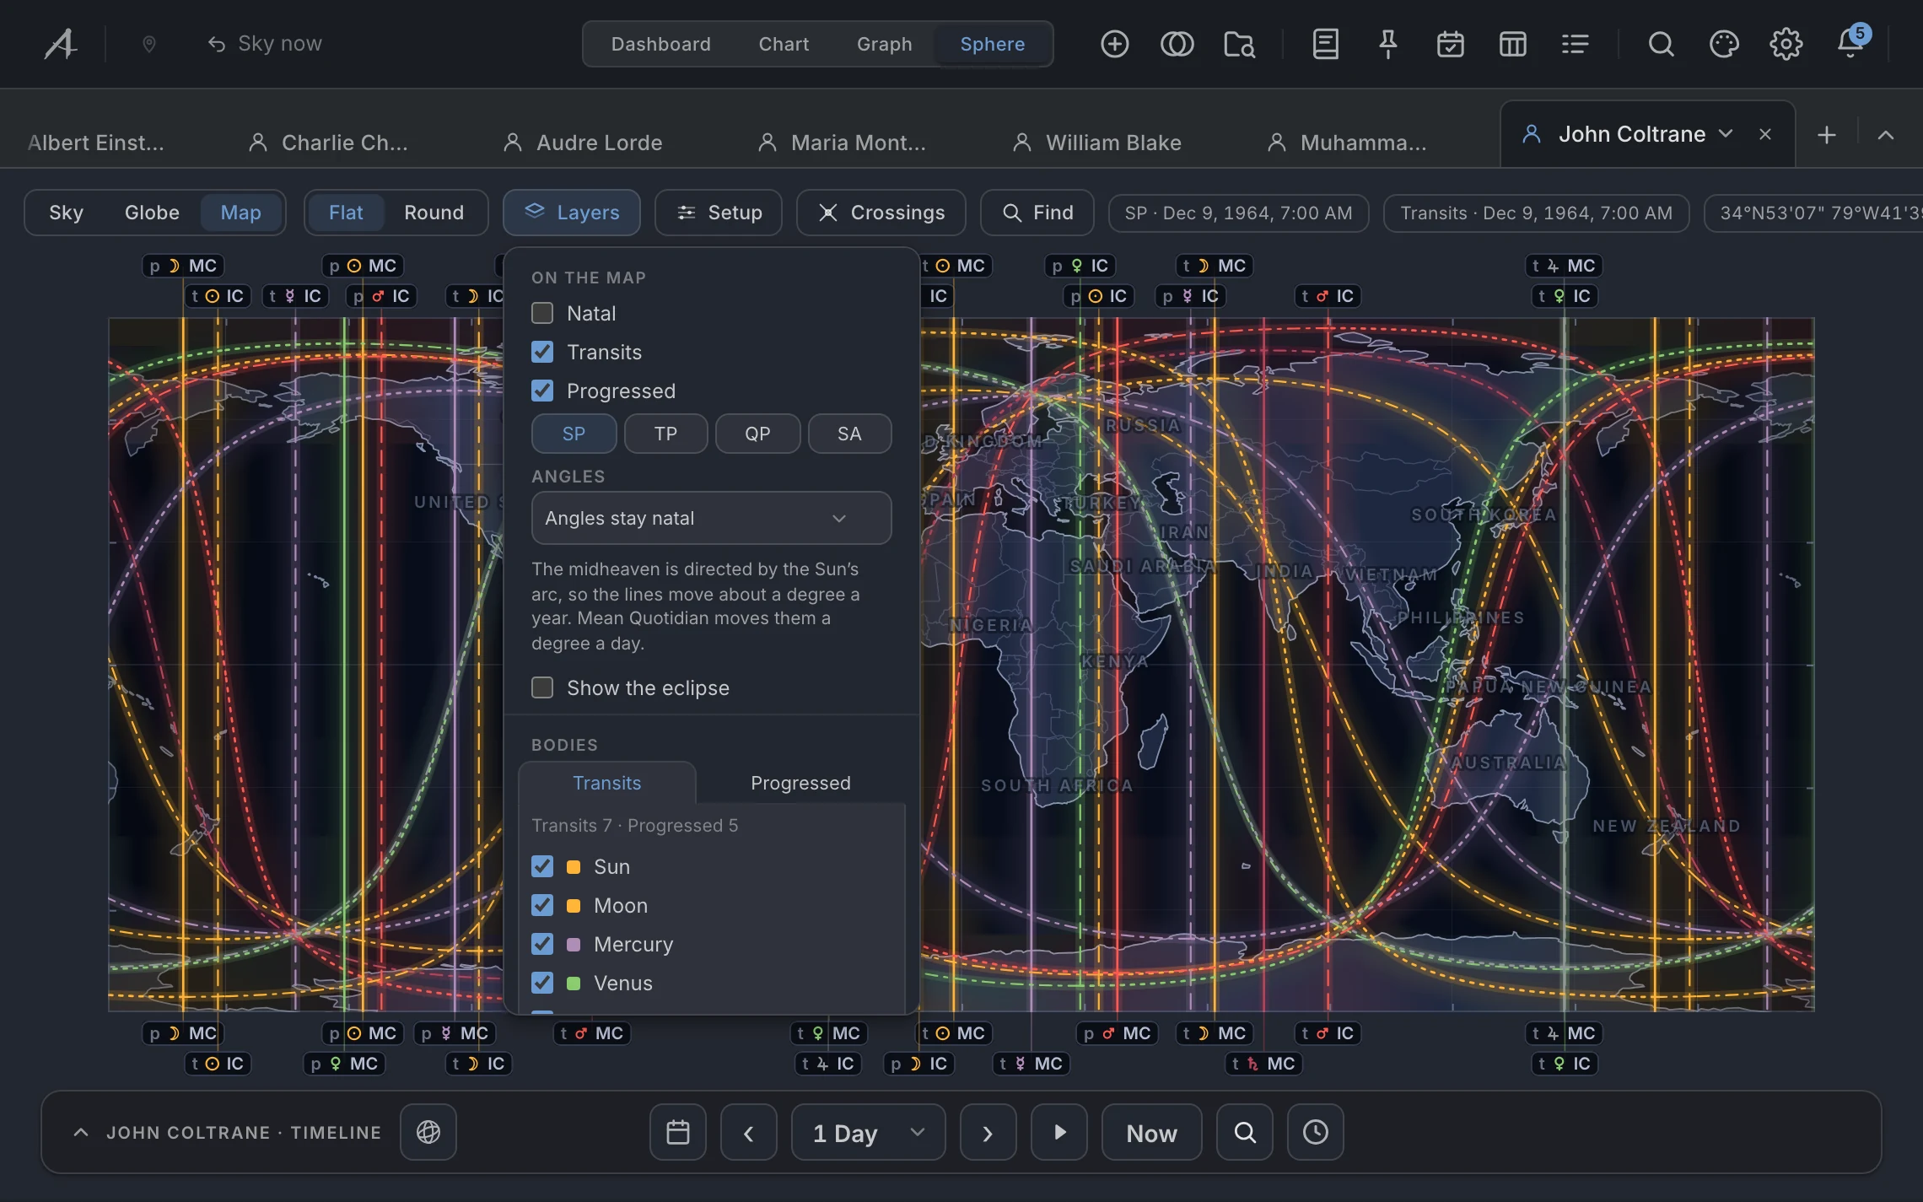
Task: Click the timeline search magnifier icon
Action: (x=1245, y=1132)
